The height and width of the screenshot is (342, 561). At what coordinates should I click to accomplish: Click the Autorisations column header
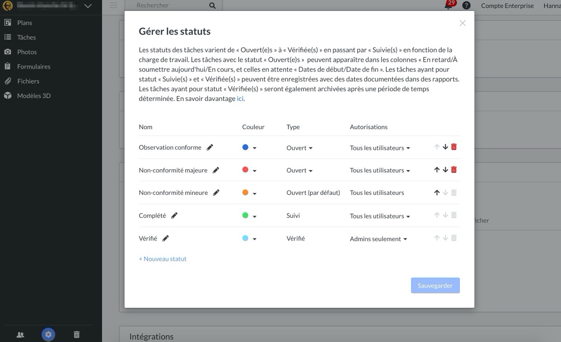pos(369,127)
